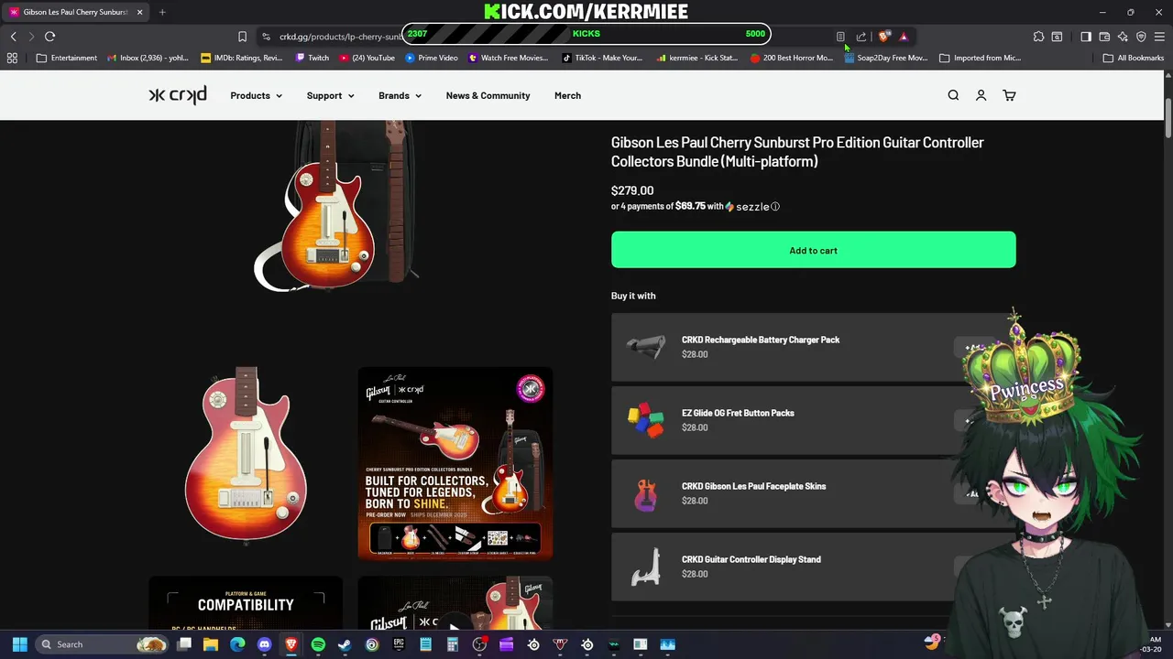The height and width of the screenshot is (659, 1173).
Task: Open Calculator from the taskbar
Action: tap(452, 644)
